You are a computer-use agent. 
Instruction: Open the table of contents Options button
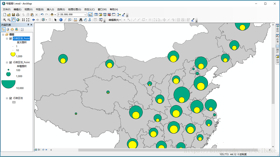[x=22, y=30]
